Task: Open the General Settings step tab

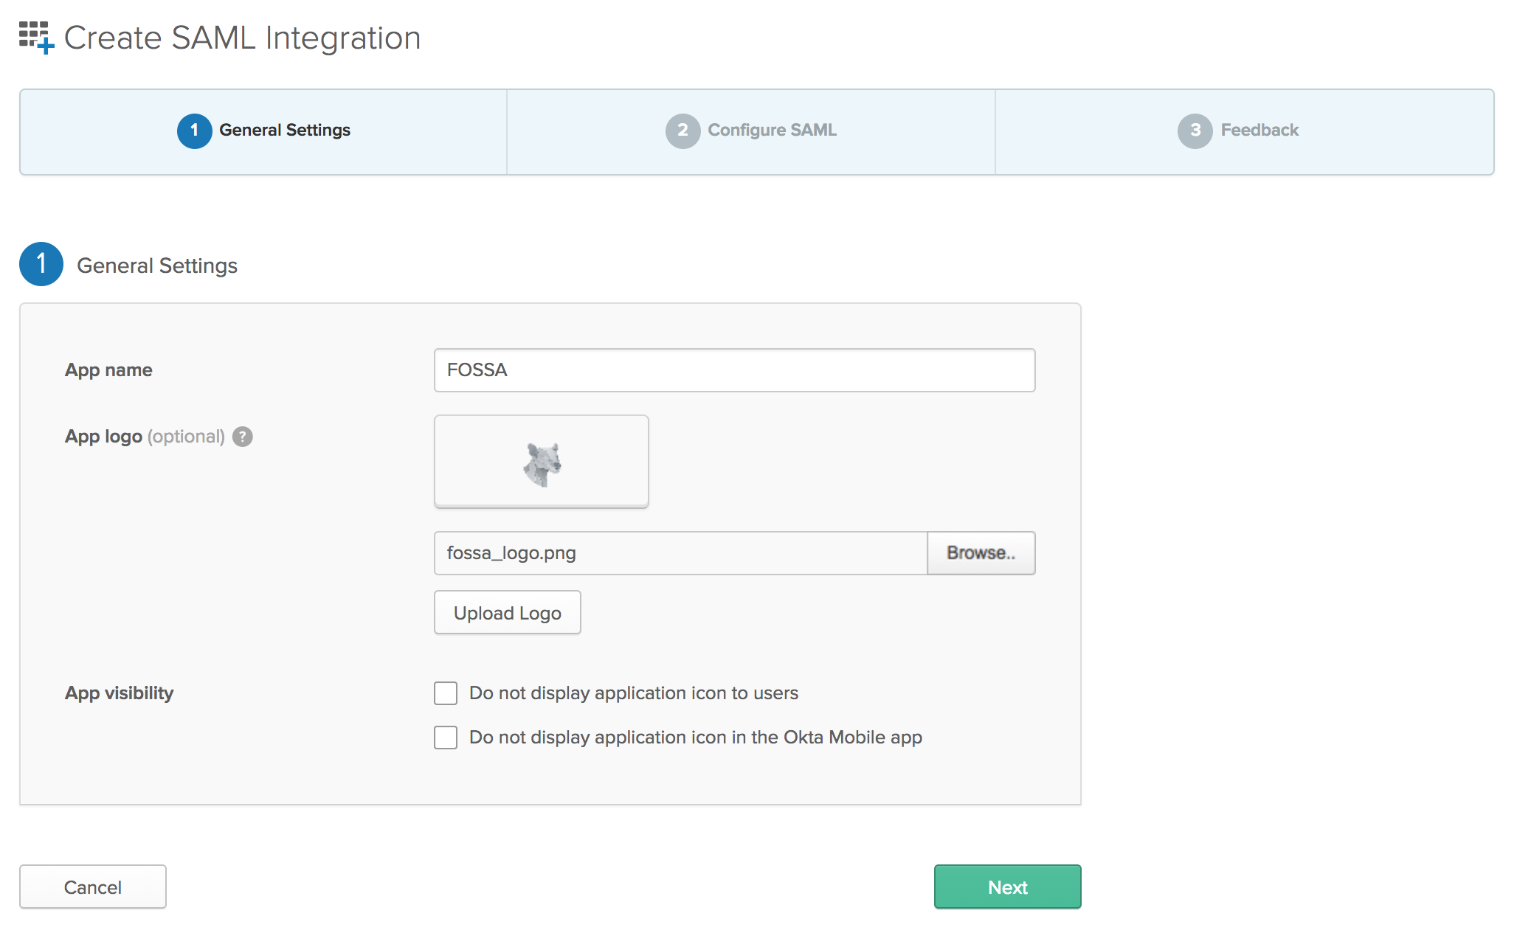Action: coord(285,131)
